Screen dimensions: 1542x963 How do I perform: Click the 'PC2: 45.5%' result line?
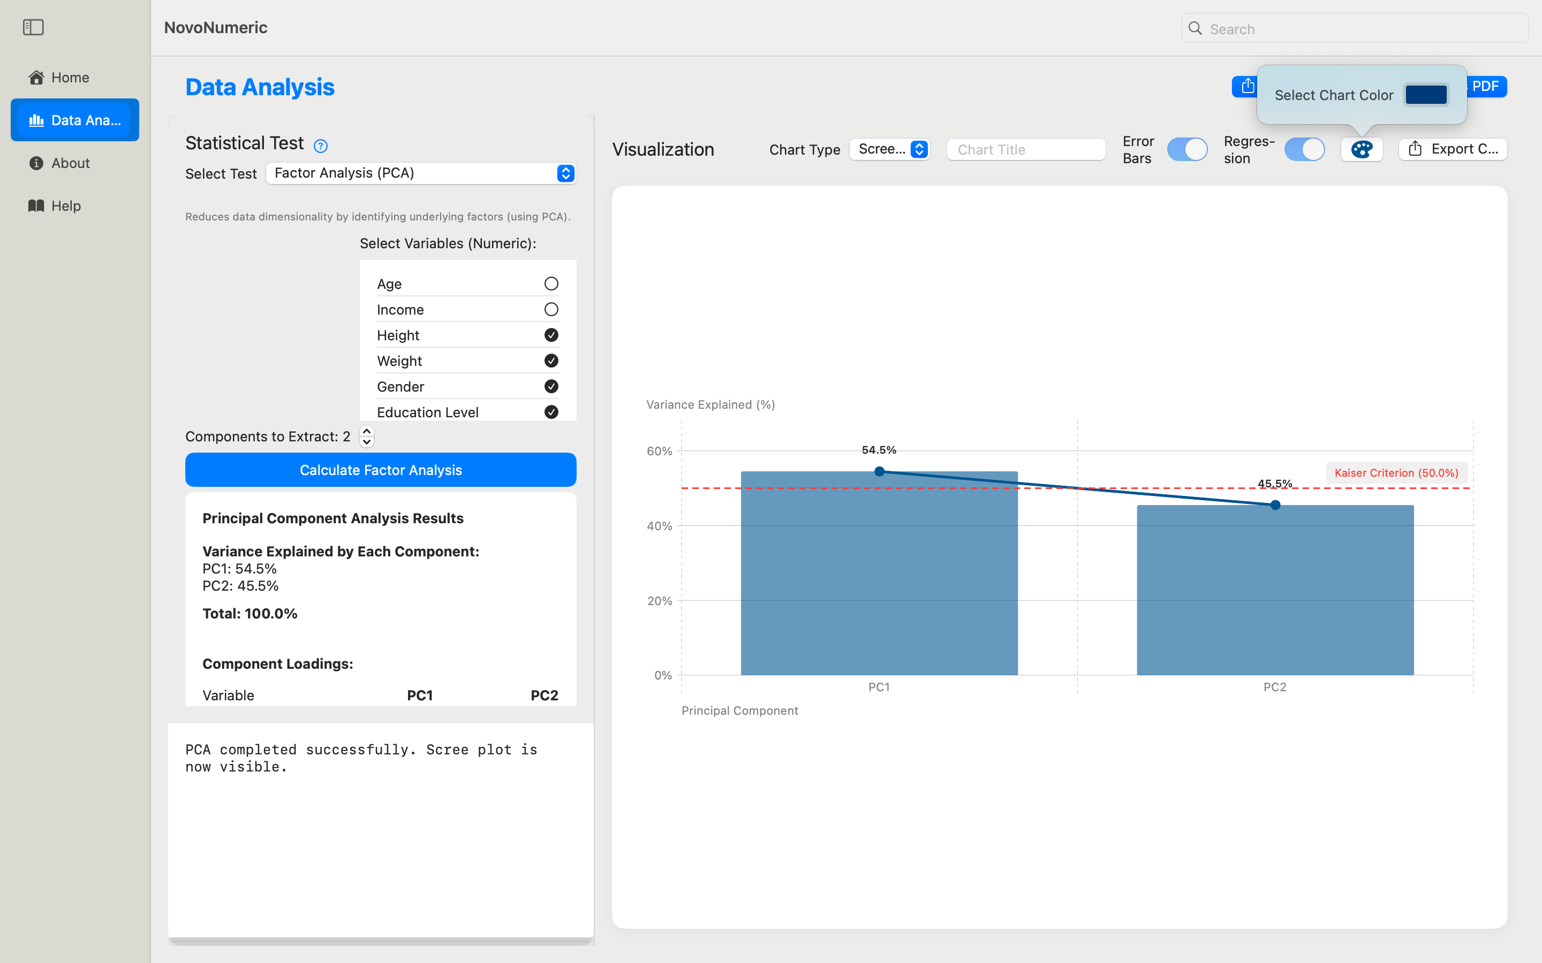pyautogui.click(x=240, y=585)
